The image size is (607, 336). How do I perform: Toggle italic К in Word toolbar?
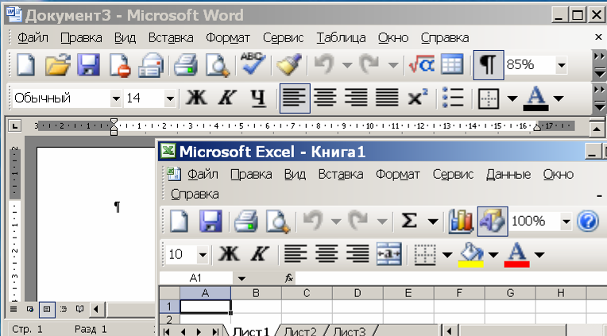[x=227, y=98]
